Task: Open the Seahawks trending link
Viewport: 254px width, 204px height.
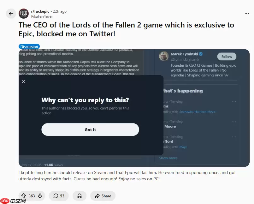Action: pos(186,111)
